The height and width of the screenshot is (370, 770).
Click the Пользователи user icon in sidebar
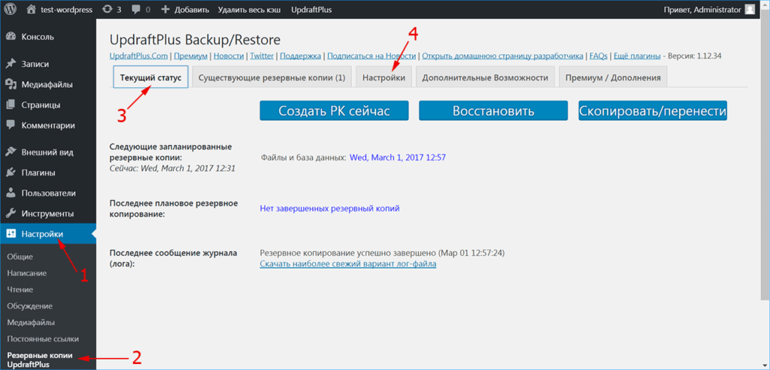(11, 193)
